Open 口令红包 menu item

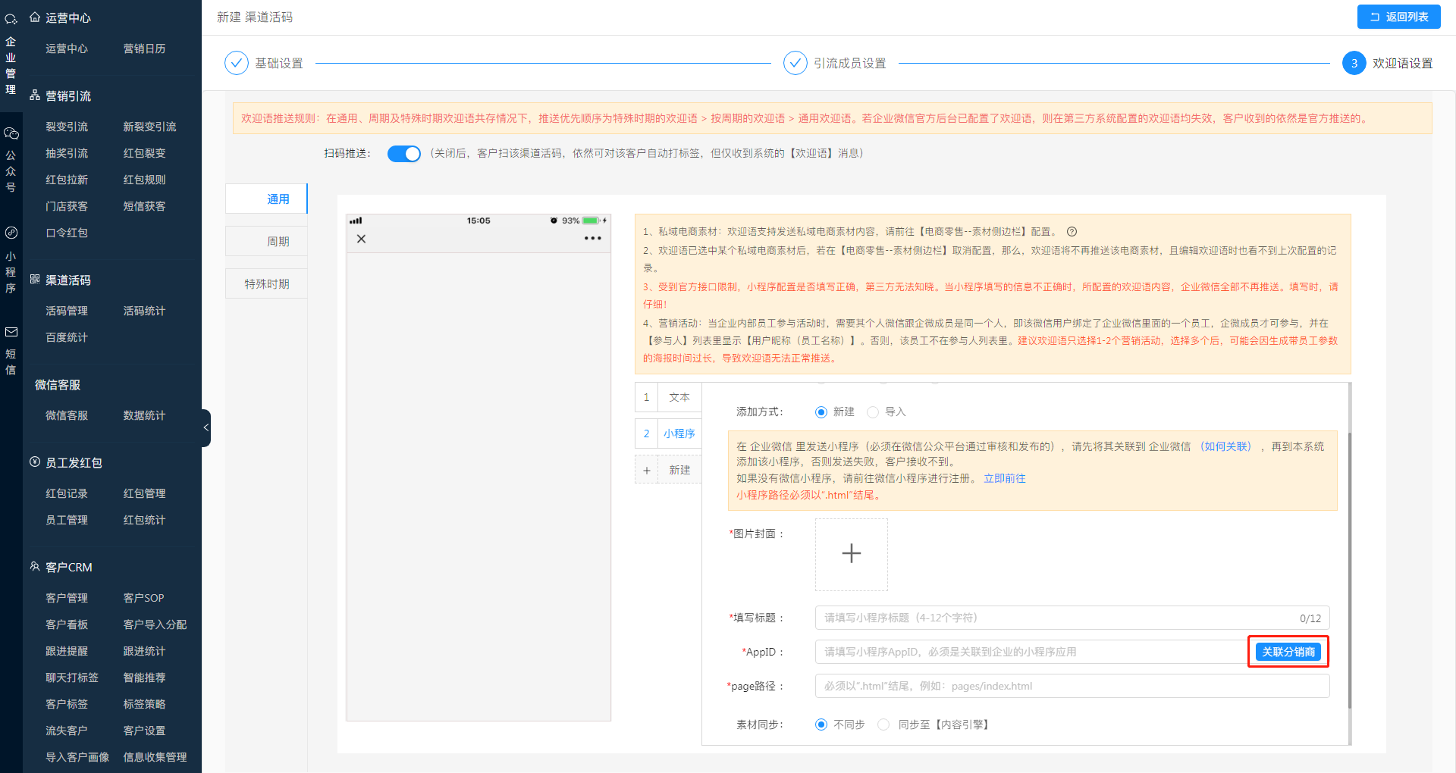point(67,233)
